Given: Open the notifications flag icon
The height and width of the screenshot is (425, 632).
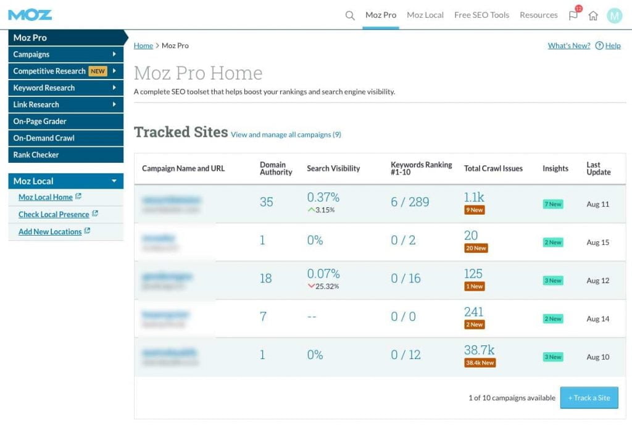Looking at the screenshot, I should point(573,15).
